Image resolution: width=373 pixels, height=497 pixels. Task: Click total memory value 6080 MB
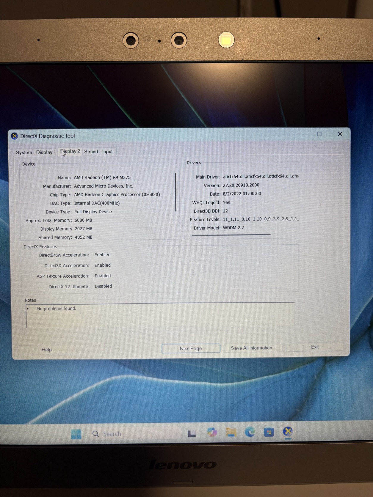[x=83, y=220]
